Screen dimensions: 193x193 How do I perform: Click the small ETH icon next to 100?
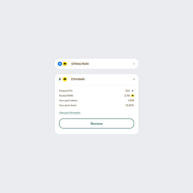133,91
